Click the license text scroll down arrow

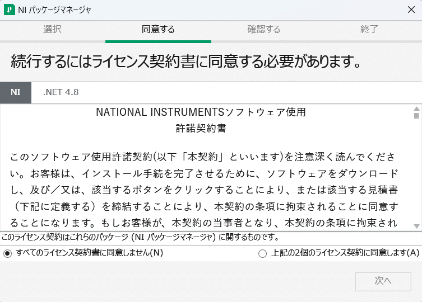pos(416,226)
